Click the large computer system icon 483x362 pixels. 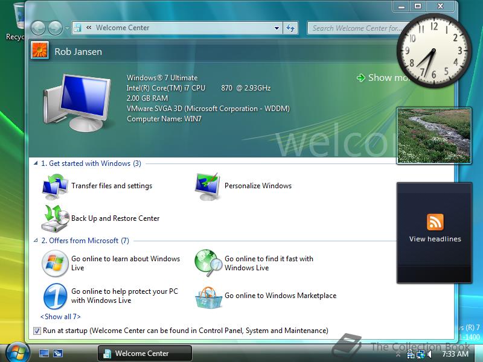tap(77, 103)
